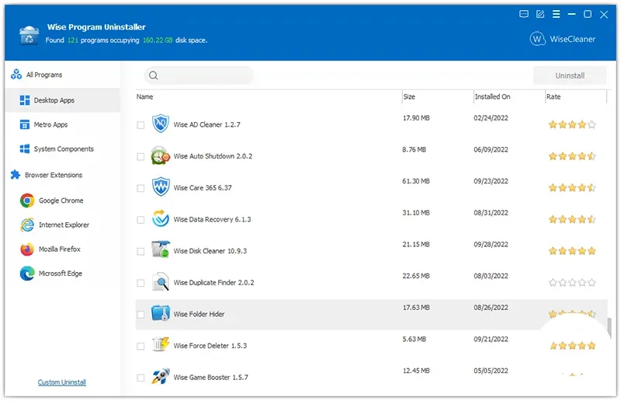The width and height of the screenshot is (621, 401).
Task: Click the Mozilla Firefox icon
Action: (x=27, y=249)
